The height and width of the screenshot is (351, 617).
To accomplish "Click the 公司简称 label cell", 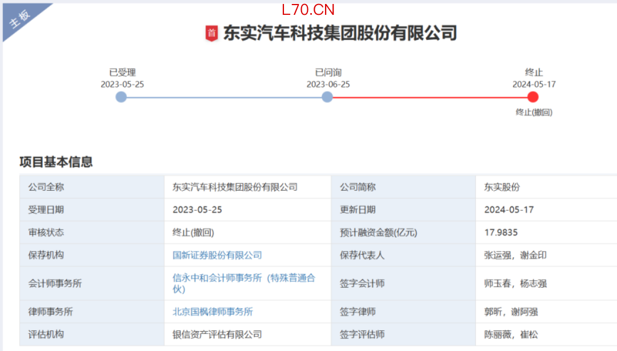I will (x=403, y=187).
